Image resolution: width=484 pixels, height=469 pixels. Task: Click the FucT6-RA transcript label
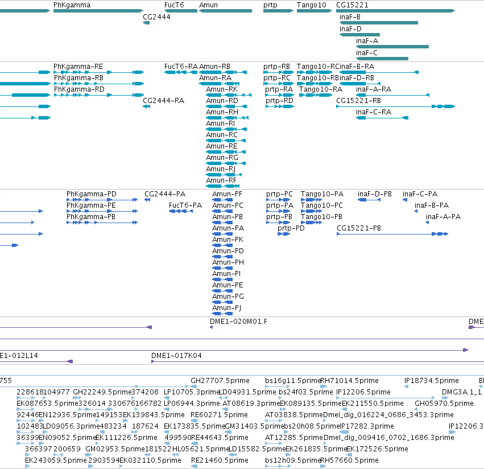[x=181, y=67]
